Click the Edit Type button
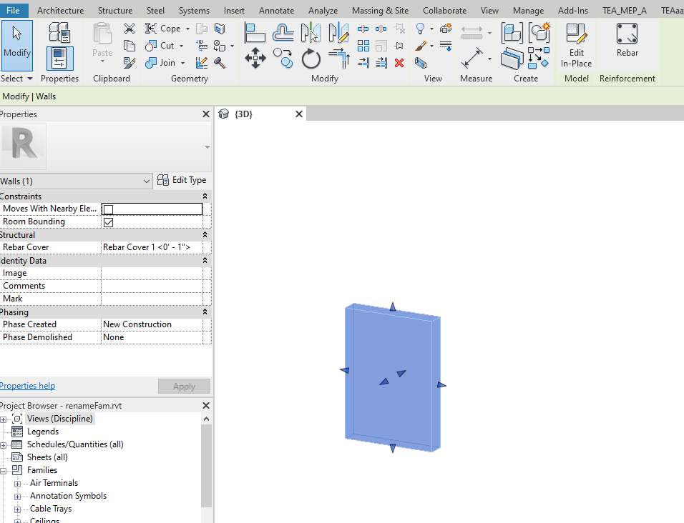 point(182,180)
